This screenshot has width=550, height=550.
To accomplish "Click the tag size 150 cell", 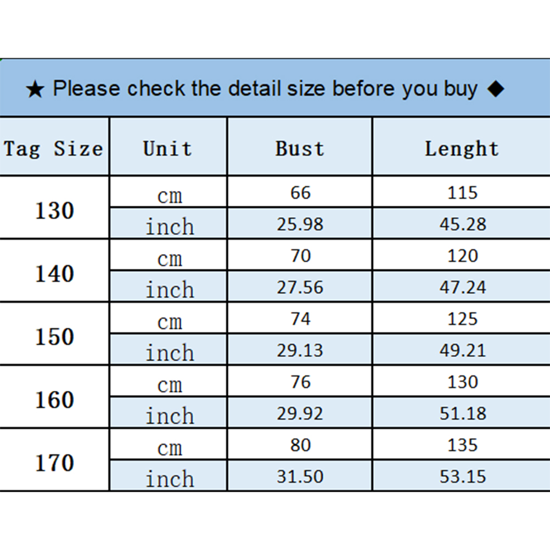I will [54, 336].
